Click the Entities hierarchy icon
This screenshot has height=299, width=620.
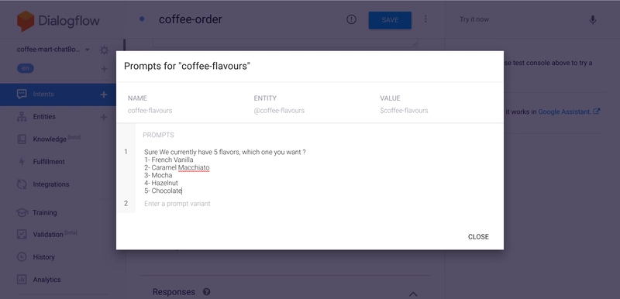pyautogui.click(x=22, y=116)
